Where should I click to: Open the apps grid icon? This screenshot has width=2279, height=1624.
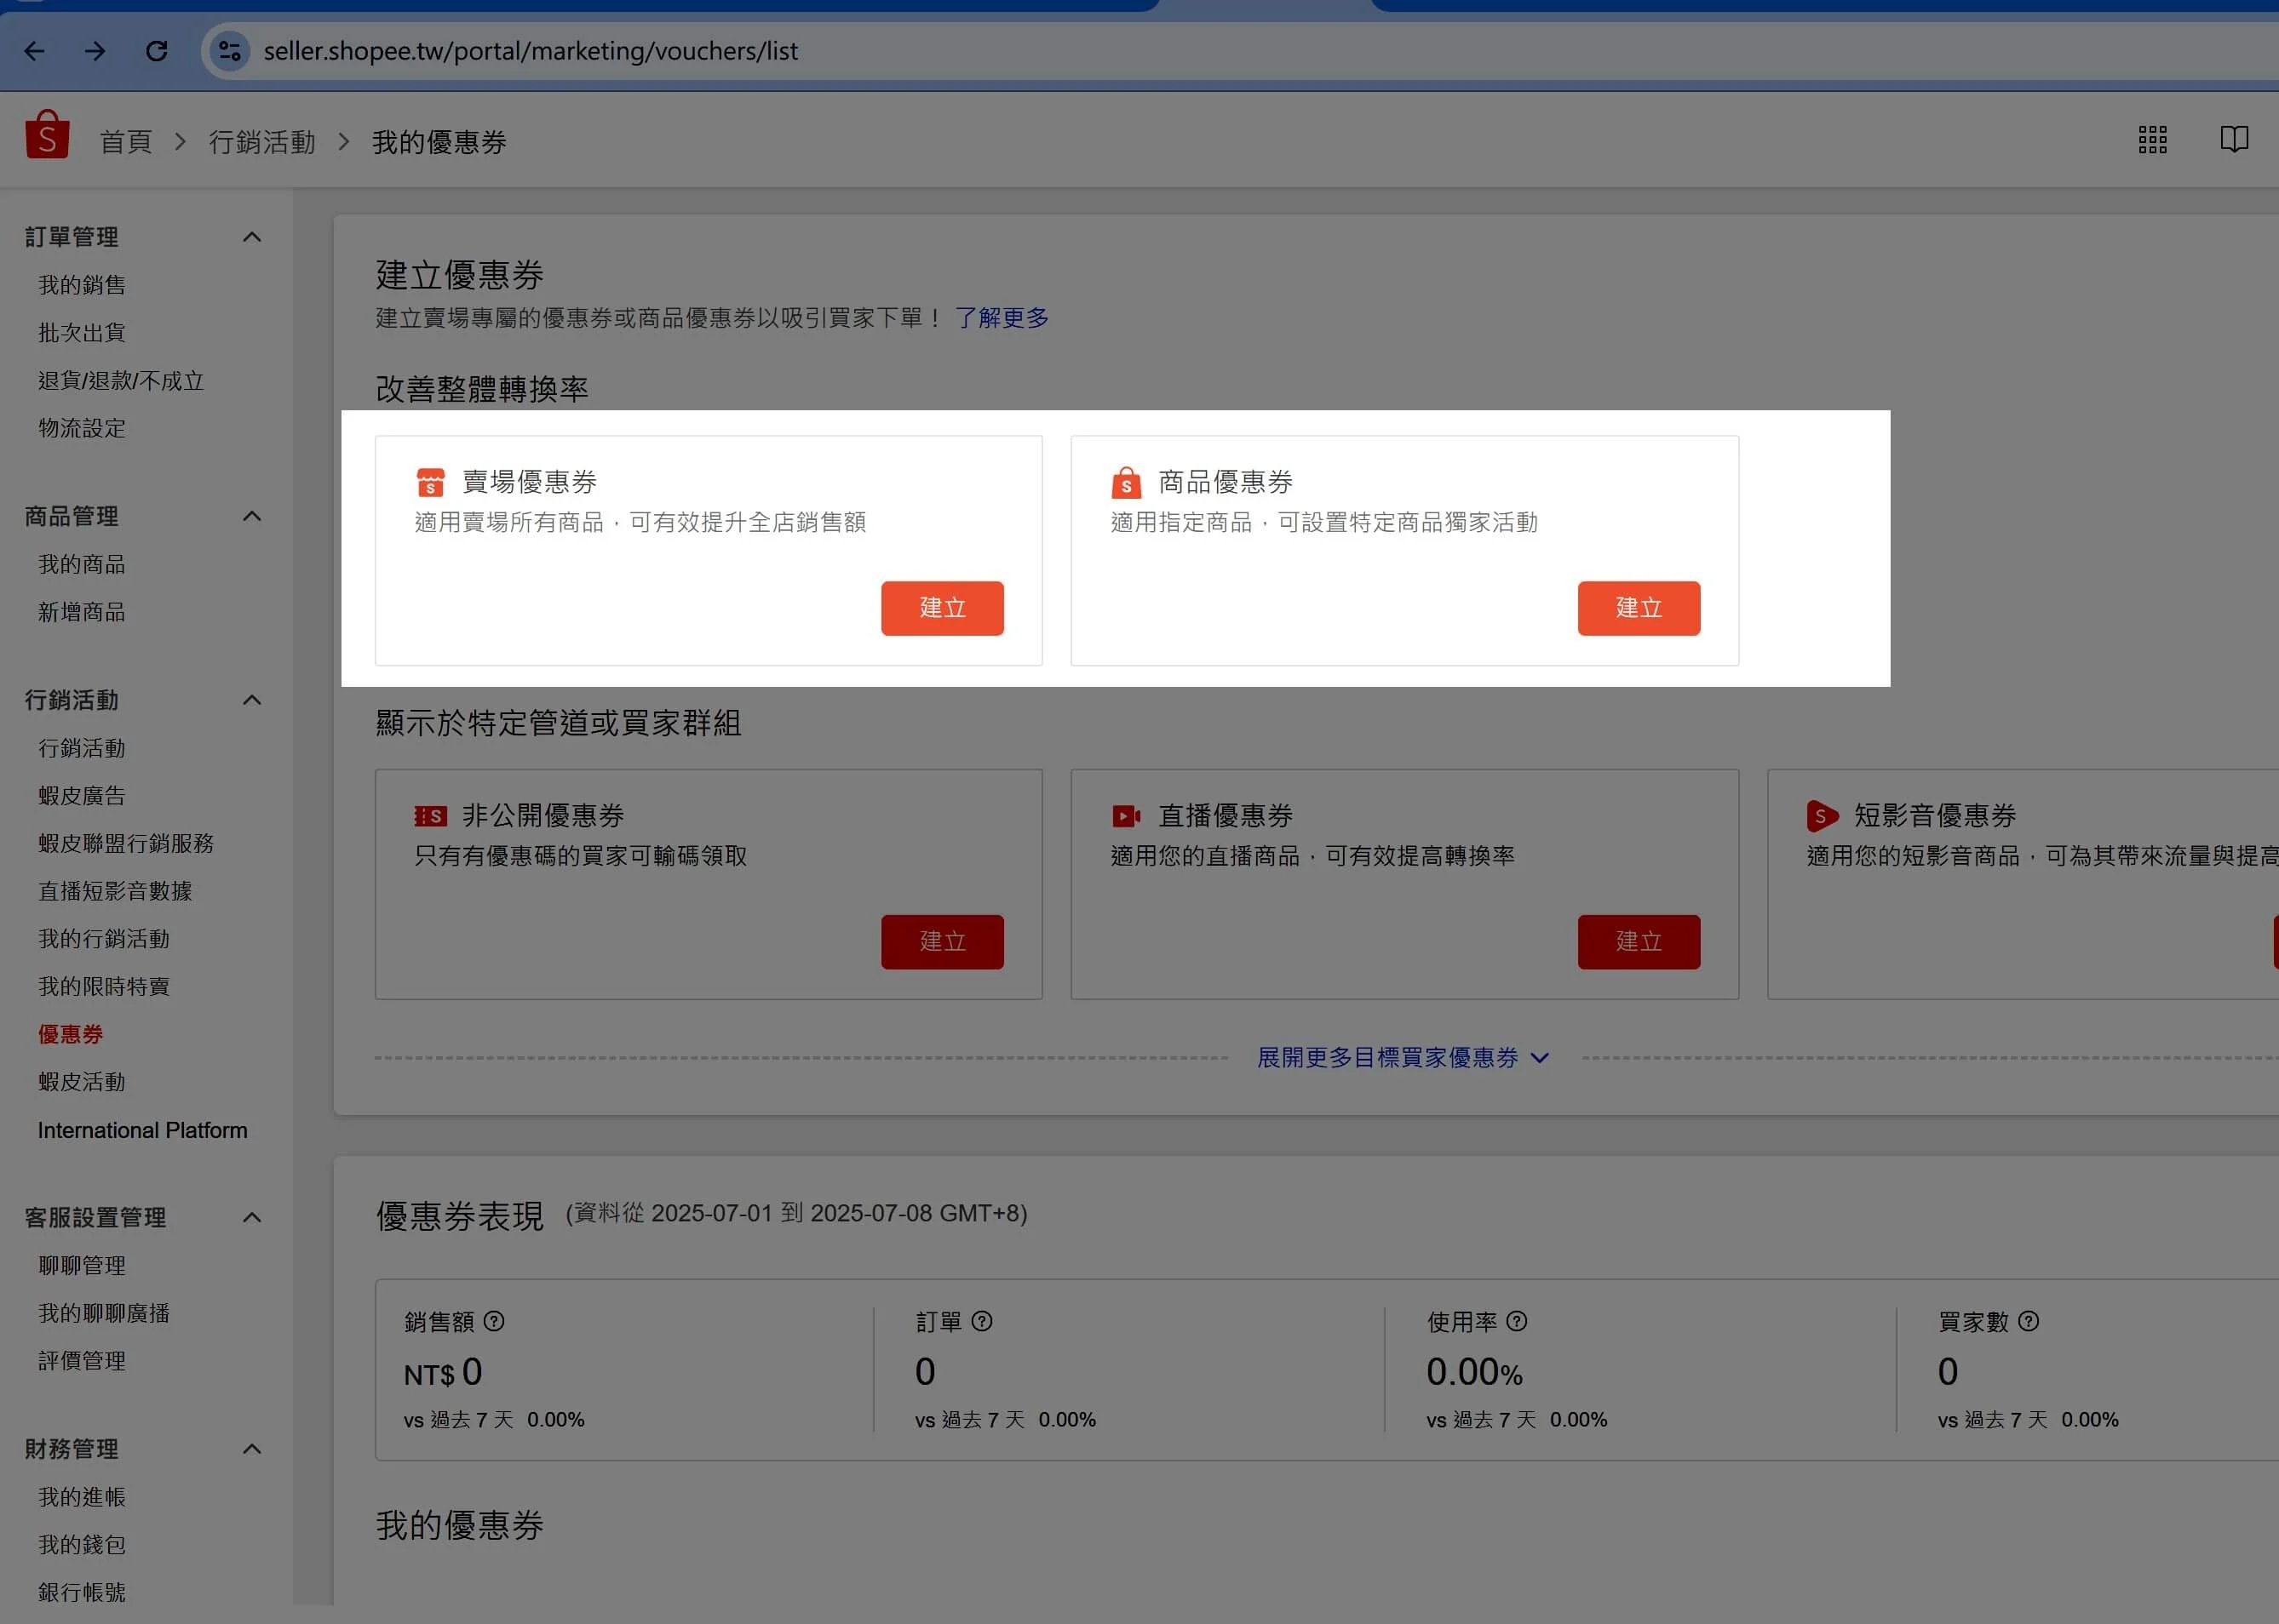pyautogui.click(x=2152, y=140)
